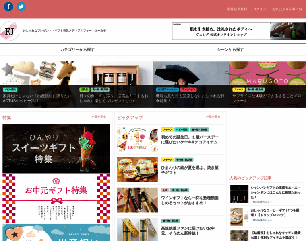The image size is (306, 241).
Task: Open カテゴリーから探す menu
Action: [x=76, y=50]
